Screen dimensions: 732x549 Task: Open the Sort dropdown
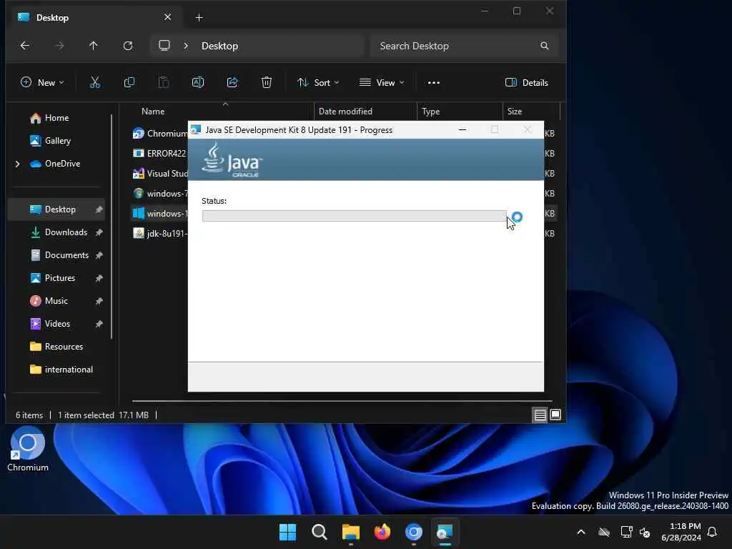tap(318, 83)
